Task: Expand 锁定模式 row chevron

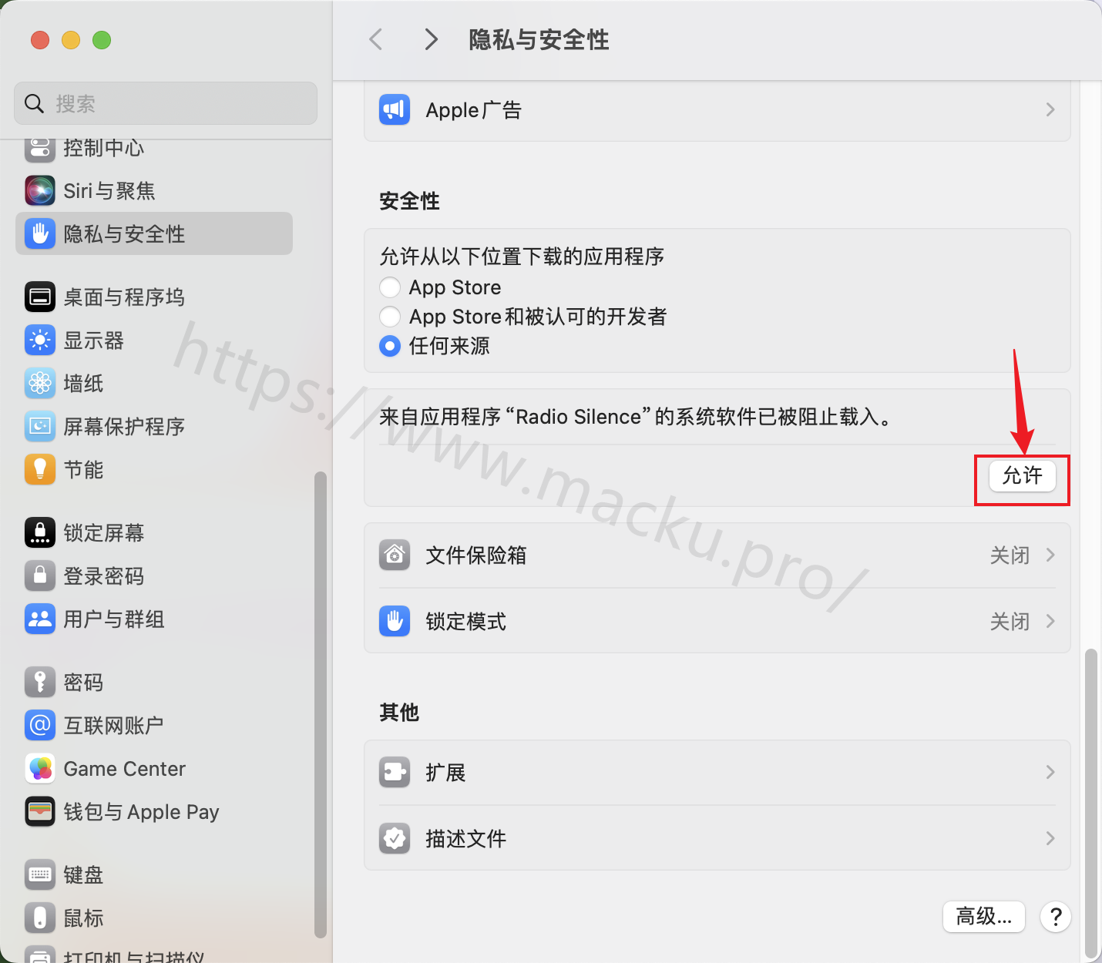Action: pos(1050,621)
